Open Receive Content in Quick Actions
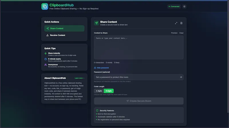The image size is (229, 128). (x=64, y=35)
